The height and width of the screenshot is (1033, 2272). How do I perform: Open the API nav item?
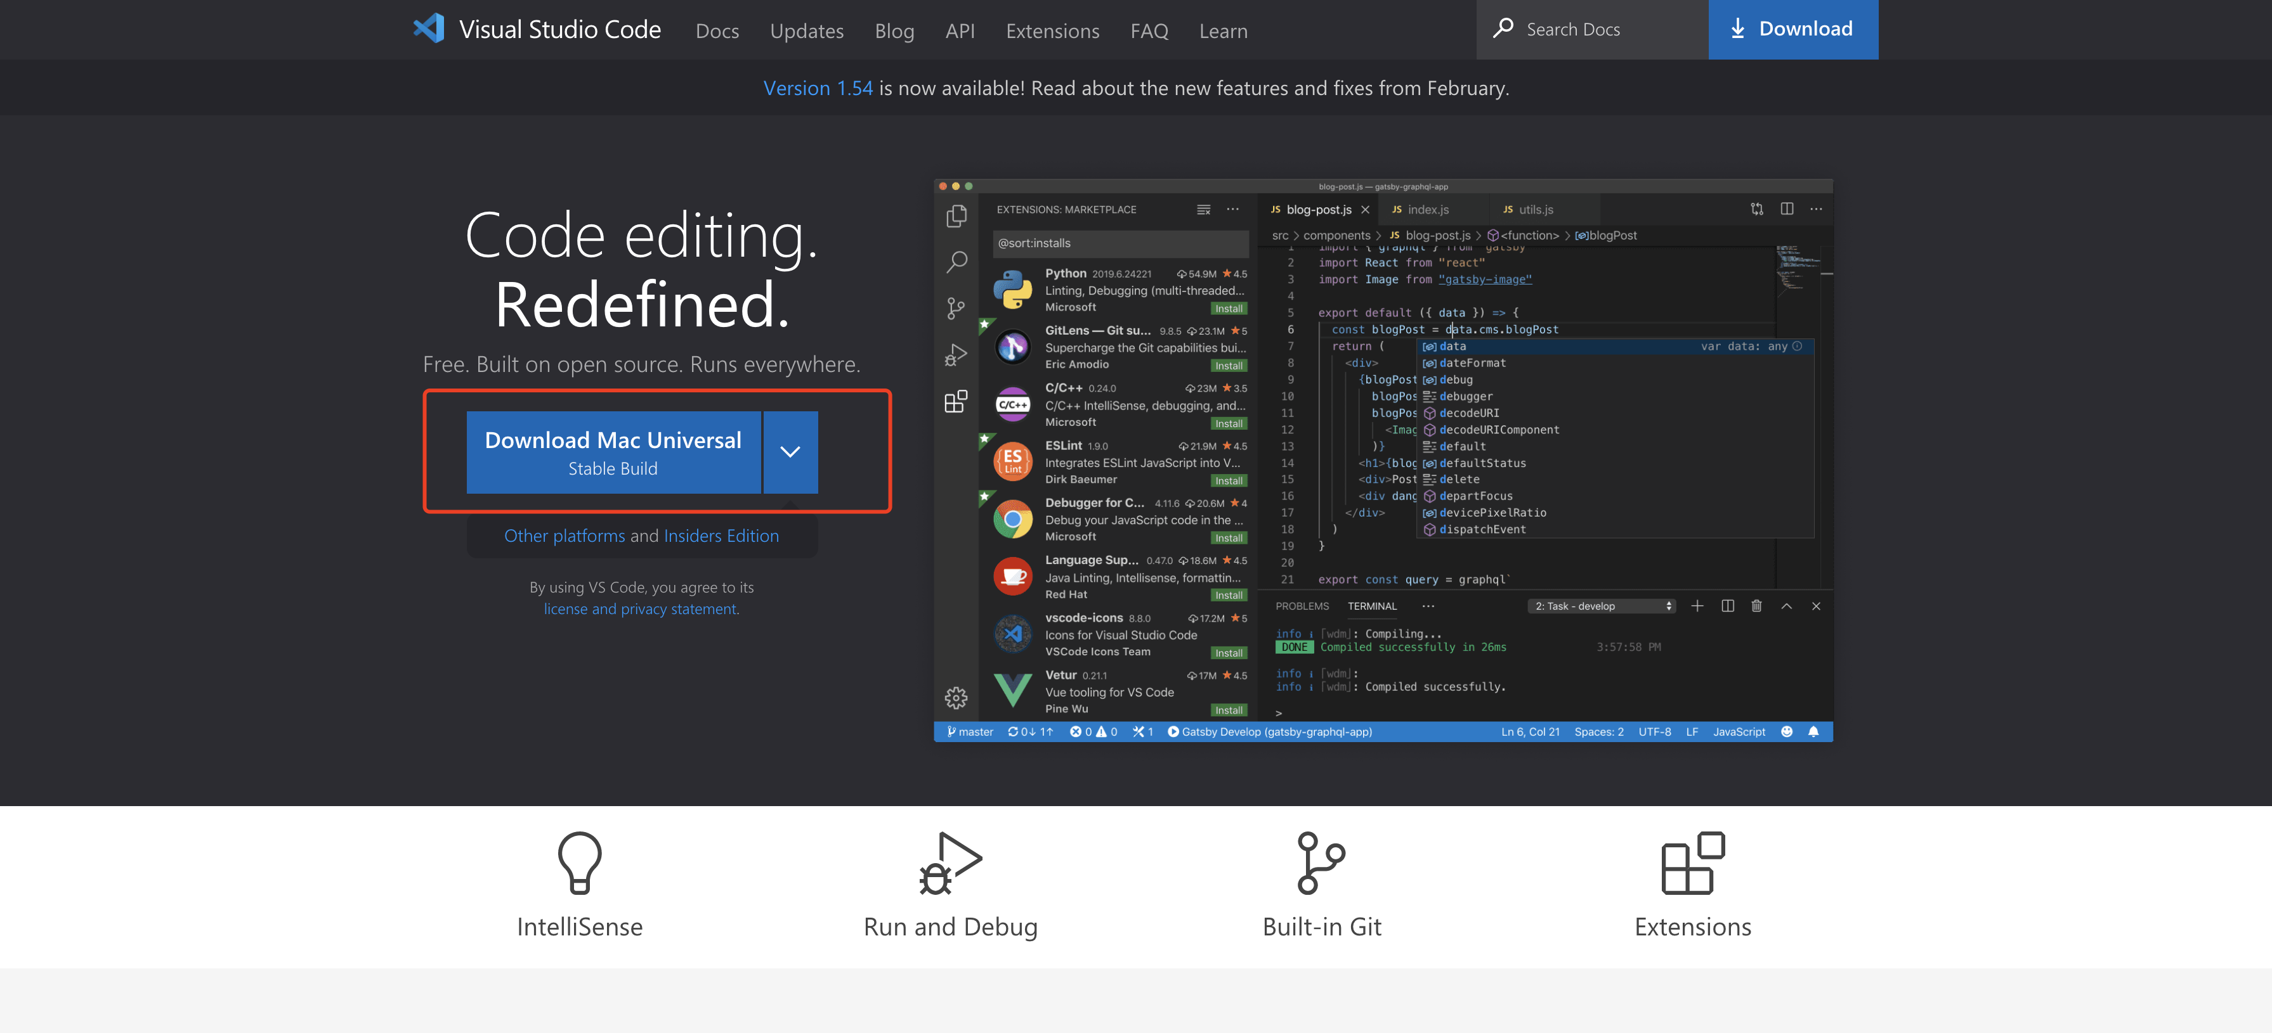tap(960, 31)
